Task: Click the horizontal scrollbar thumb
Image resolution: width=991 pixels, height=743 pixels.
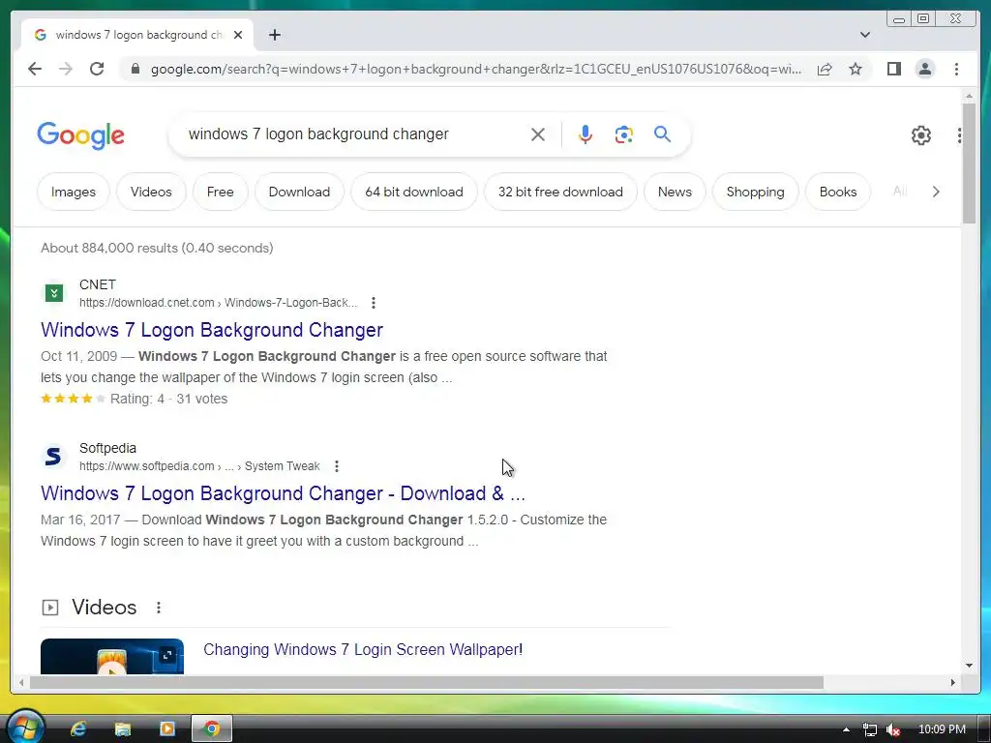Action: pyautogui.click(x=427, y=682)
